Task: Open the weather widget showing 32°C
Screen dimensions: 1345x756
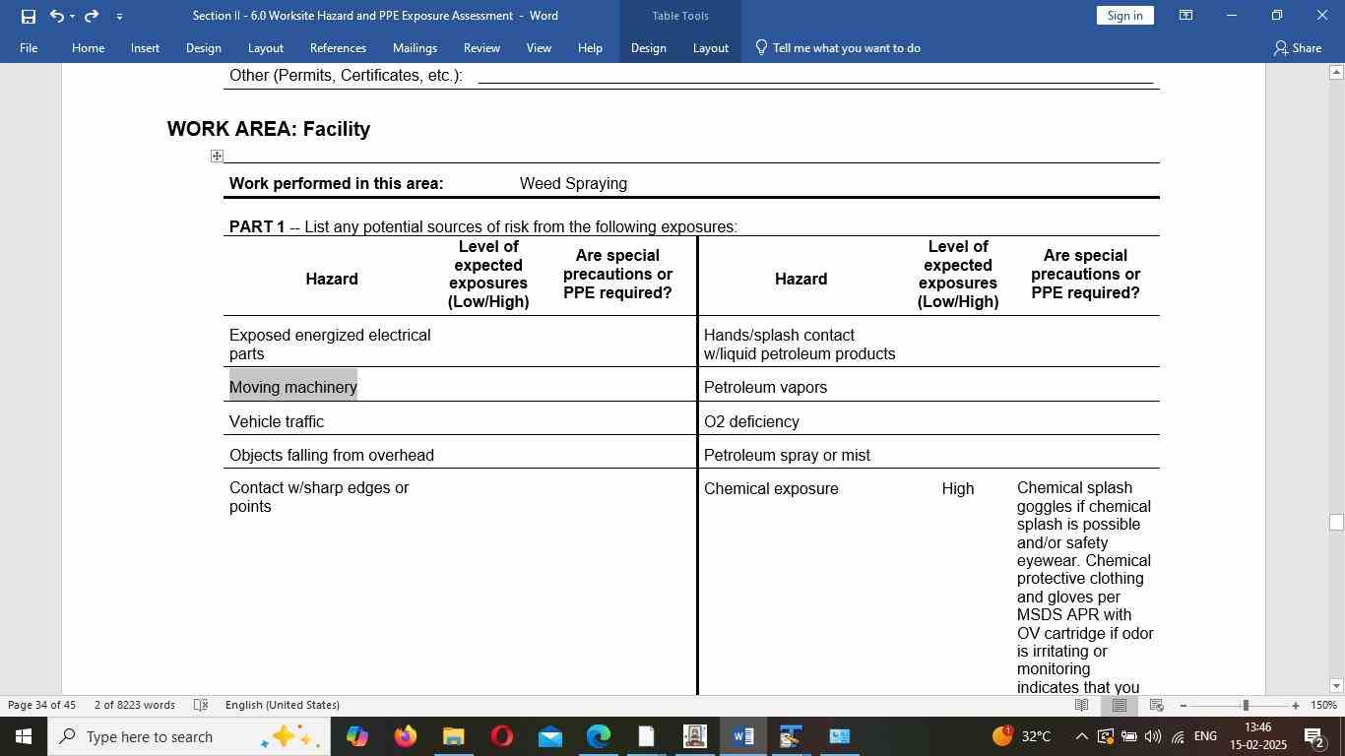Action: coord(1022,736)
